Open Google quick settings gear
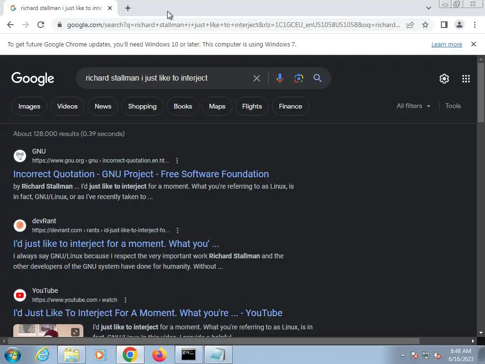 444,79
